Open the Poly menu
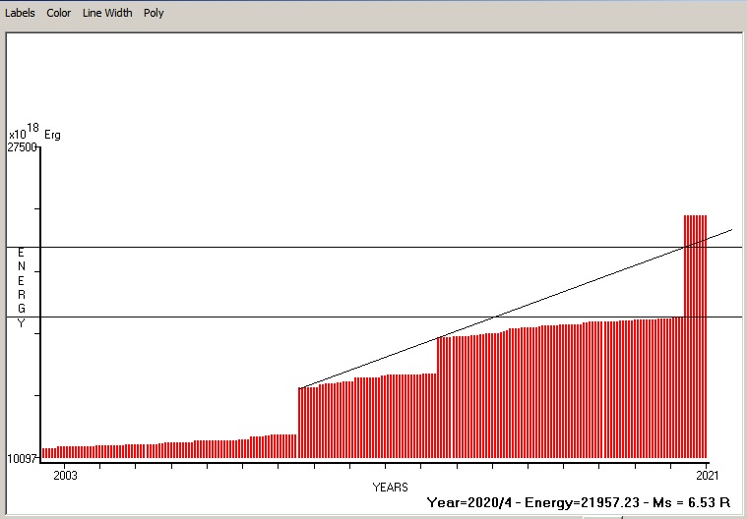This screenshot has width=747, height=519. (x=154, y=13)
